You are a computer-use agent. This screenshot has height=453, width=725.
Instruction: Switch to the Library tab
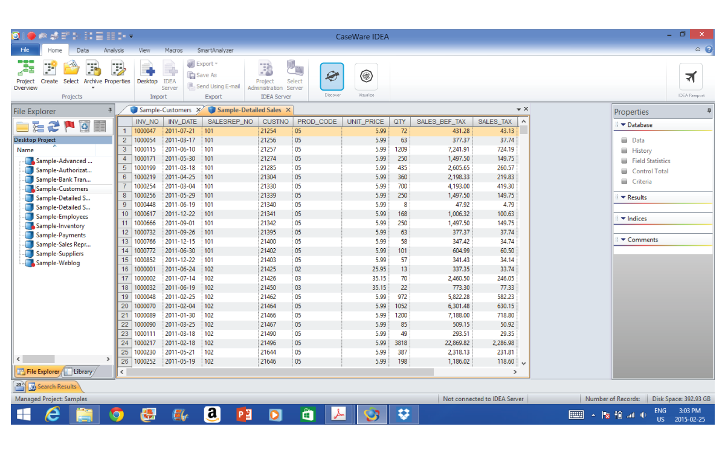click(79, 371)
